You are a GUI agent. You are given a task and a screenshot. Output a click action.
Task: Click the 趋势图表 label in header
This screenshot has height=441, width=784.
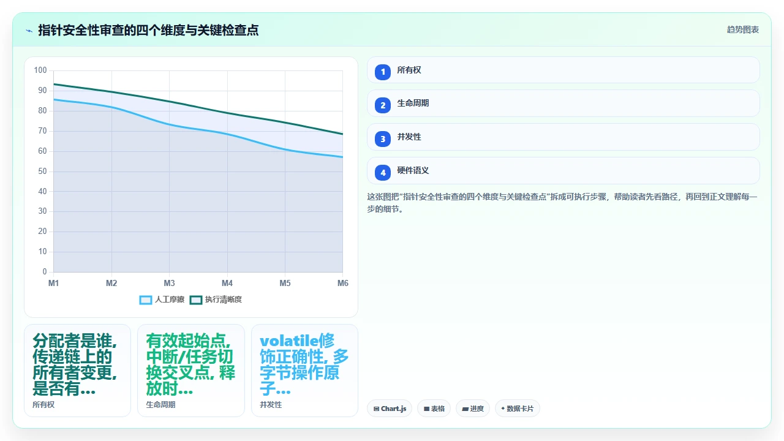click(743, 29)
